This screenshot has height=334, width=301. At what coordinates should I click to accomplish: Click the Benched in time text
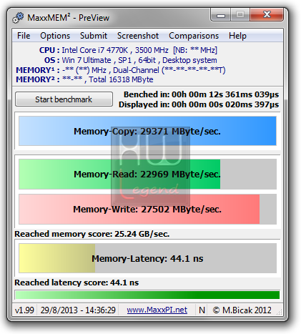coord(201,94)
